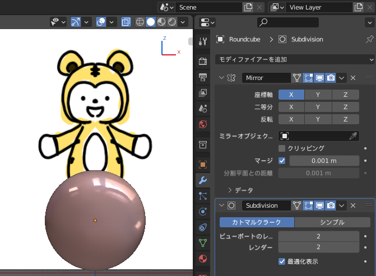Disable the 最適化表示 checkbox
Image resolution: width=376 pixels, height=276 pixels.
[x=282, y=261]
